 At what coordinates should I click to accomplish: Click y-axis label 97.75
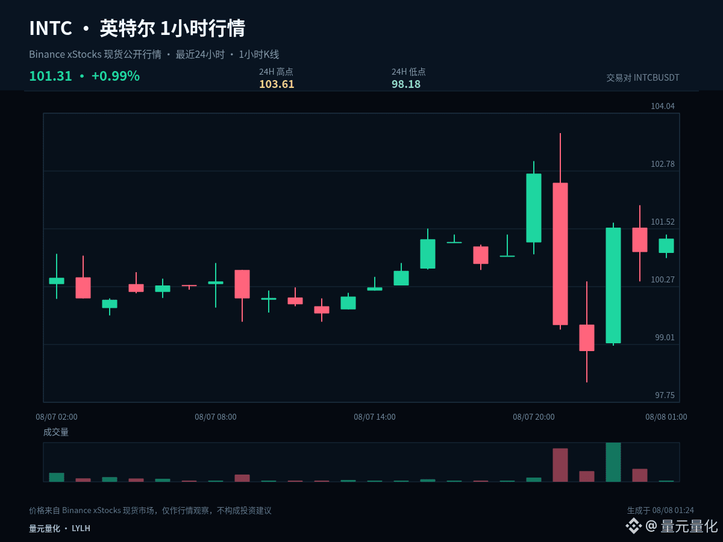click(x=665, y=395)
